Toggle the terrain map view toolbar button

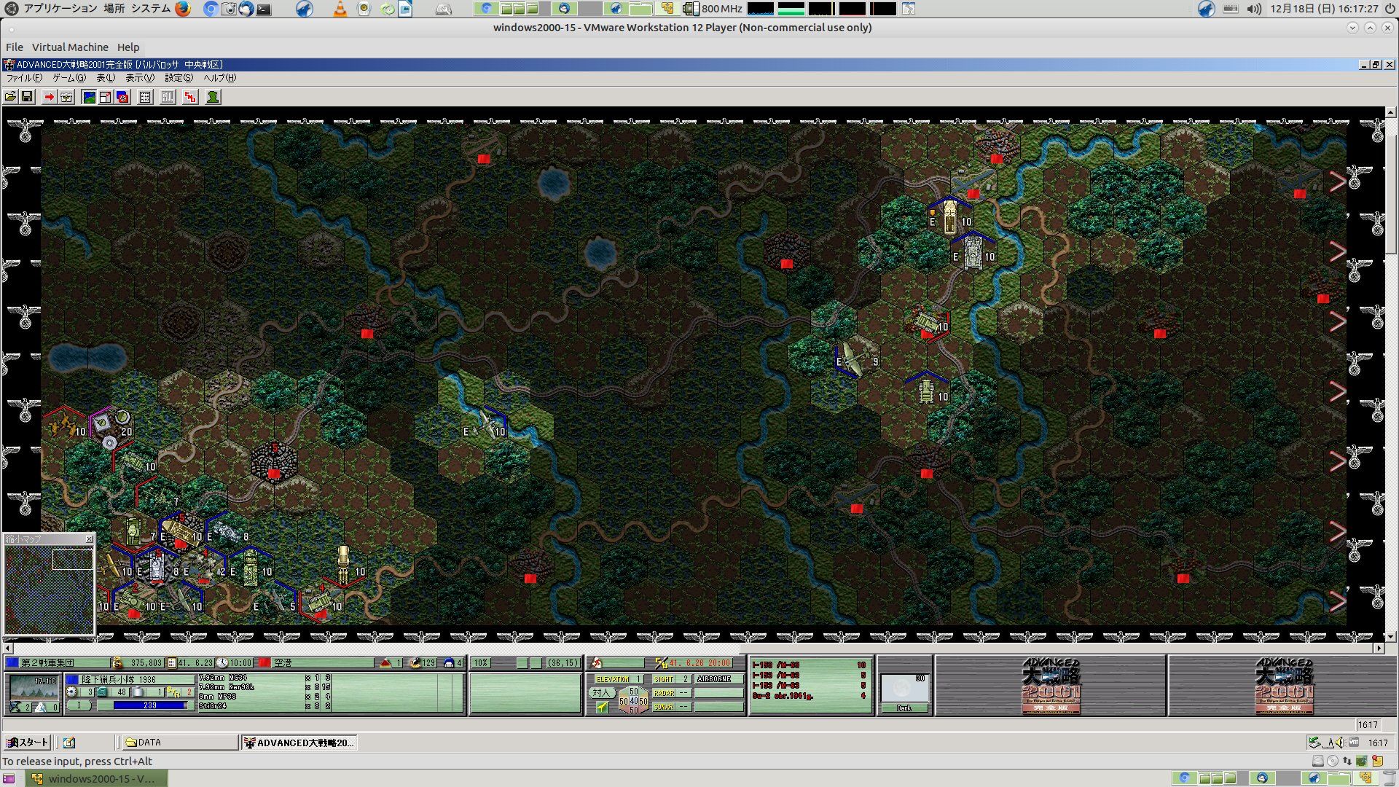89,97
